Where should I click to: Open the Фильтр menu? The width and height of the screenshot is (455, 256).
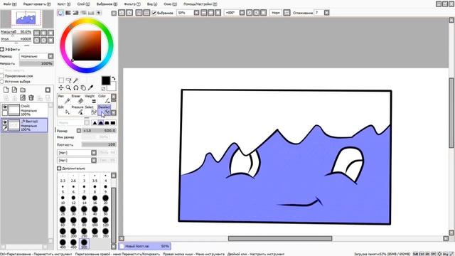pyautogui.click(x=132, y=4)
